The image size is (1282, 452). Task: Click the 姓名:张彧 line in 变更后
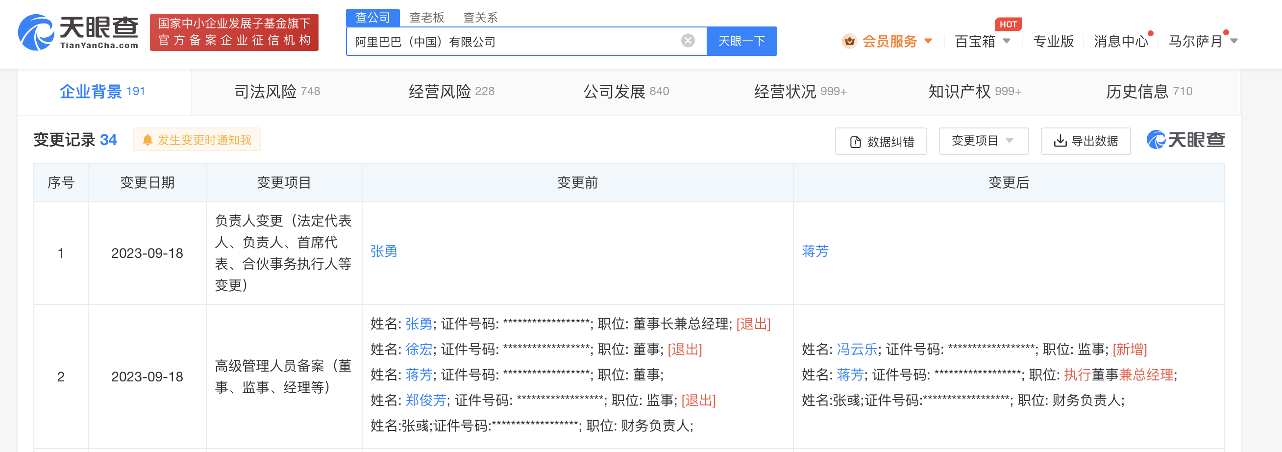[962, 400]
